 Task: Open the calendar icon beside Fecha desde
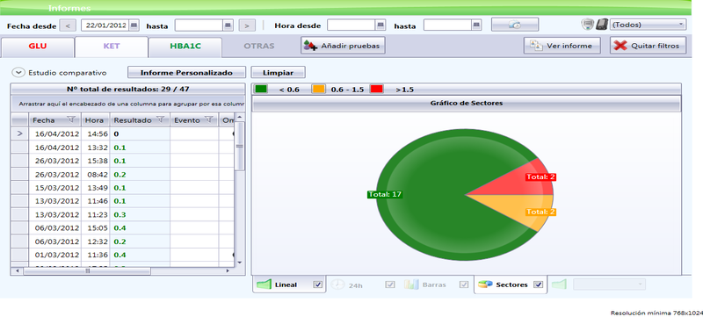(134, 25)
